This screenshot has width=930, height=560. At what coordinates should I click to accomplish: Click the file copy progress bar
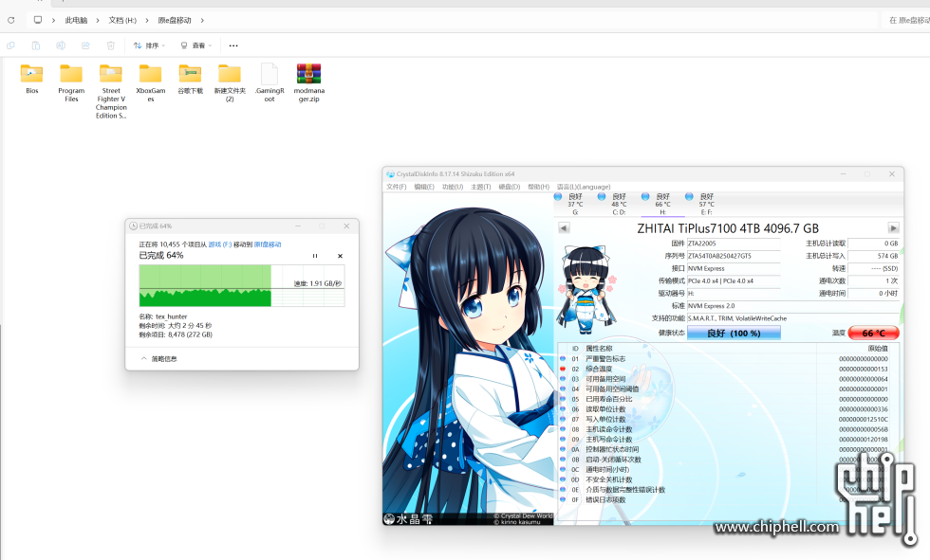point(241,275)
